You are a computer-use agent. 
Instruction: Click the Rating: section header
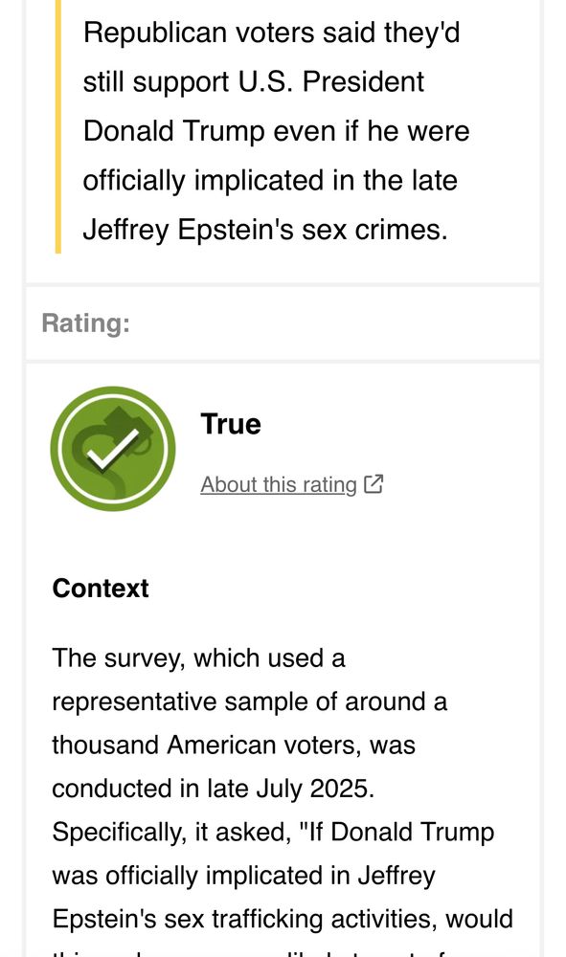coord(85,323)
